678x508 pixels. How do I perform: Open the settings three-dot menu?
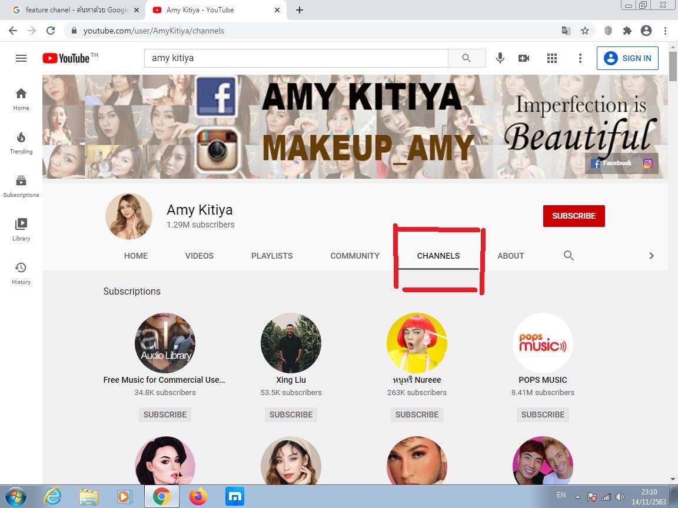click(x=580, y=58)
